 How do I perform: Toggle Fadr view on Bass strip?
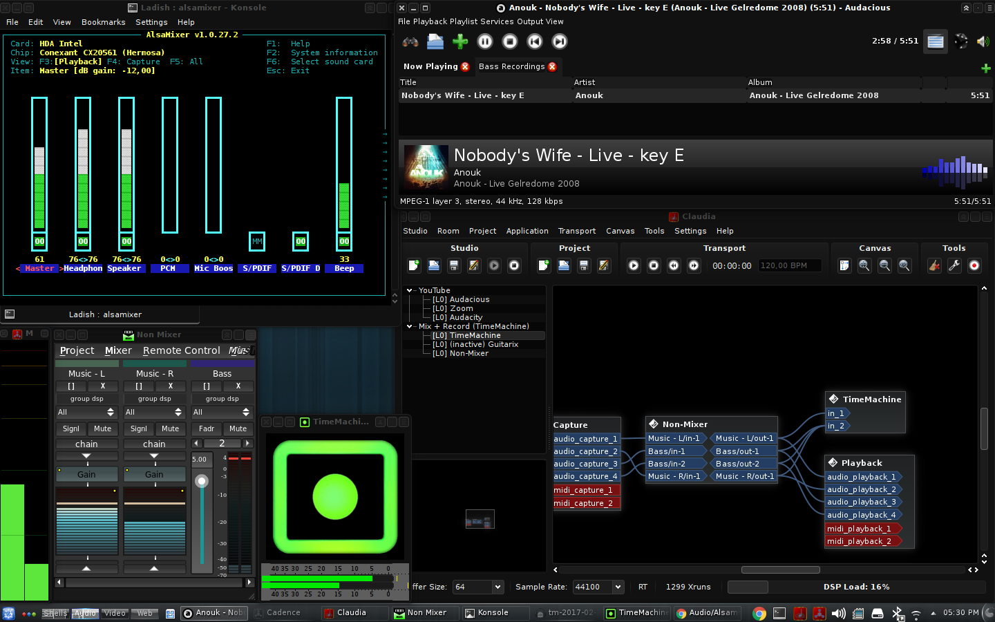tap(207, 429)
